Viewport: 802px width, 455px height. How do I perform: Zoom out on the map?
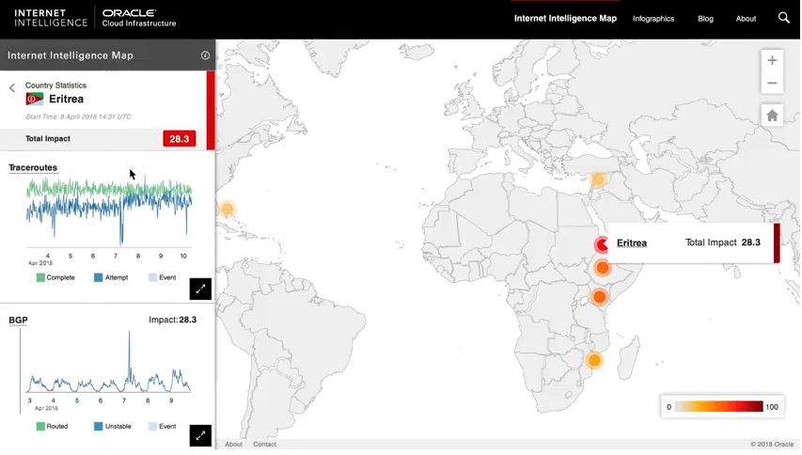pyautogui.click(x=772, y=83)
